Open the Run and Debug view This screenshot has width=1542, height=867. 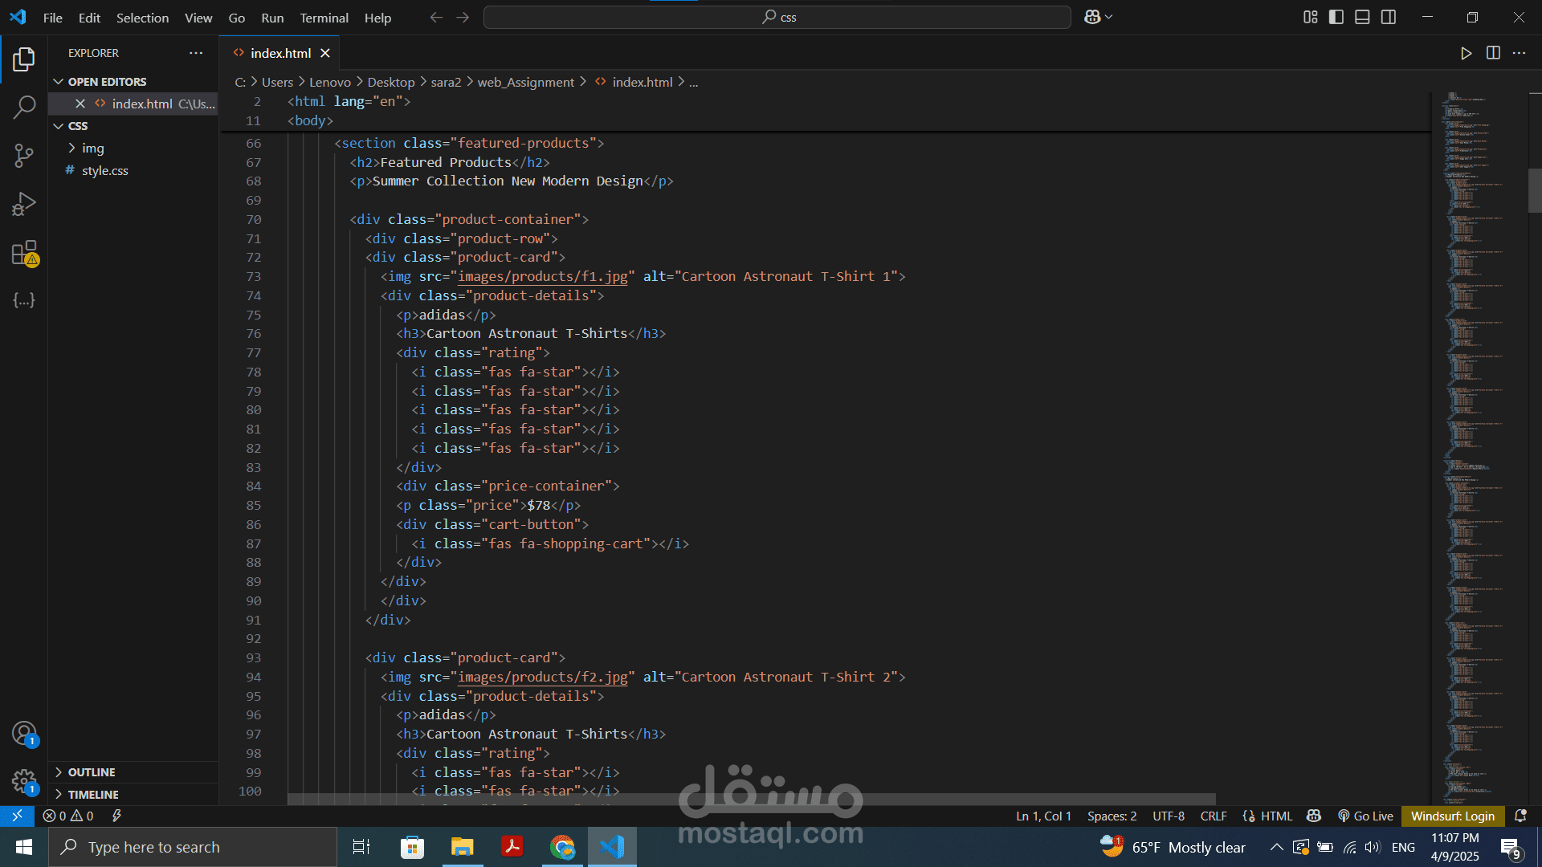pyautogui.click(x=24, y=203)
